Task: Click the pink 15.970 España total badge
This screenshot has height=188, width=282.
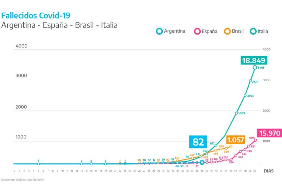Action: (269, 133)
